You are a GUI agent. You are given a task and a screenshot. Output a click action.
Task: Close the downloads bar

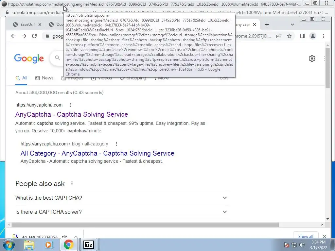click(325, 236)
